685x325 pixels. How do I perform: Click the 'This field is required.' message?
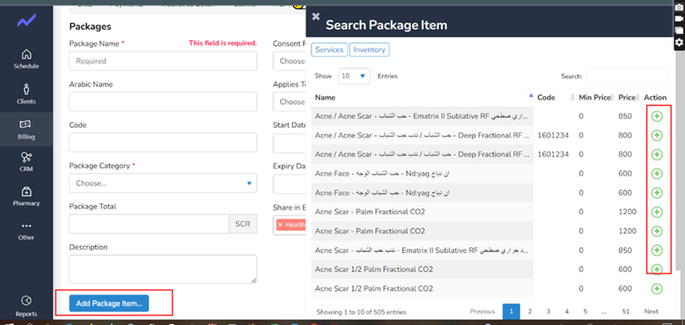click(223, 43)
